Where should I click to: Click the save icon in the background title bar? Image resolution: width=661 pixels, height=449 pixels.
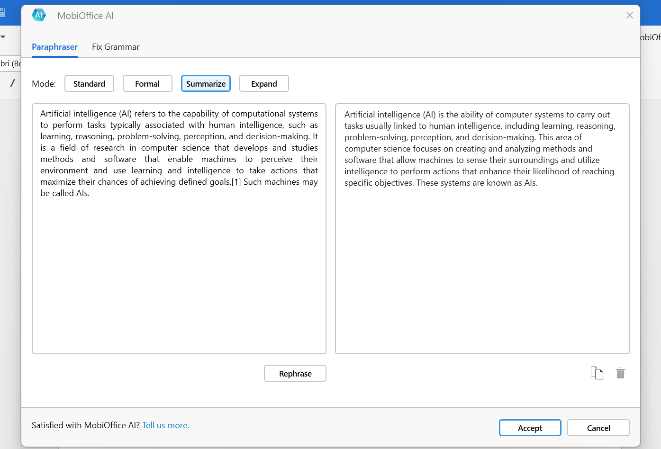2,12
